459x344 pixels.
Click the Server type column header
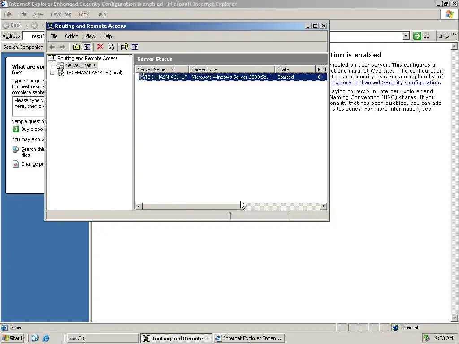click(232, 69)
